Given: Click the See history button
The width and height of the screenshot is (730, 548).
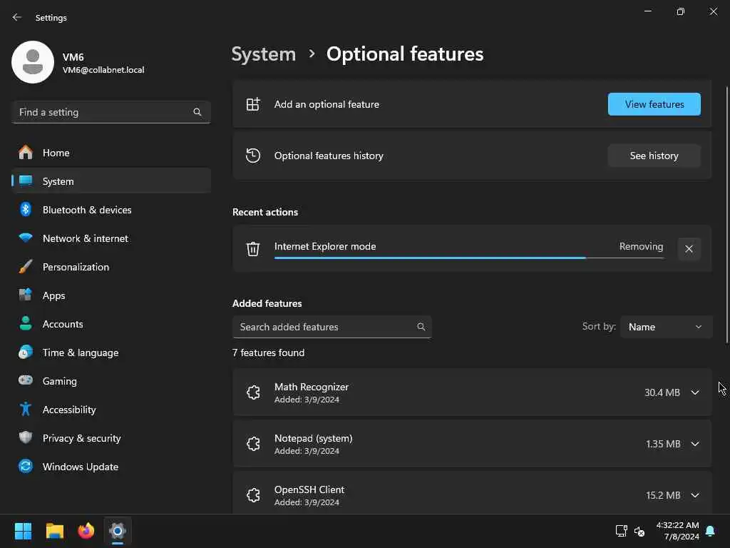Looking at the screenshot, I should coord(654,156).
